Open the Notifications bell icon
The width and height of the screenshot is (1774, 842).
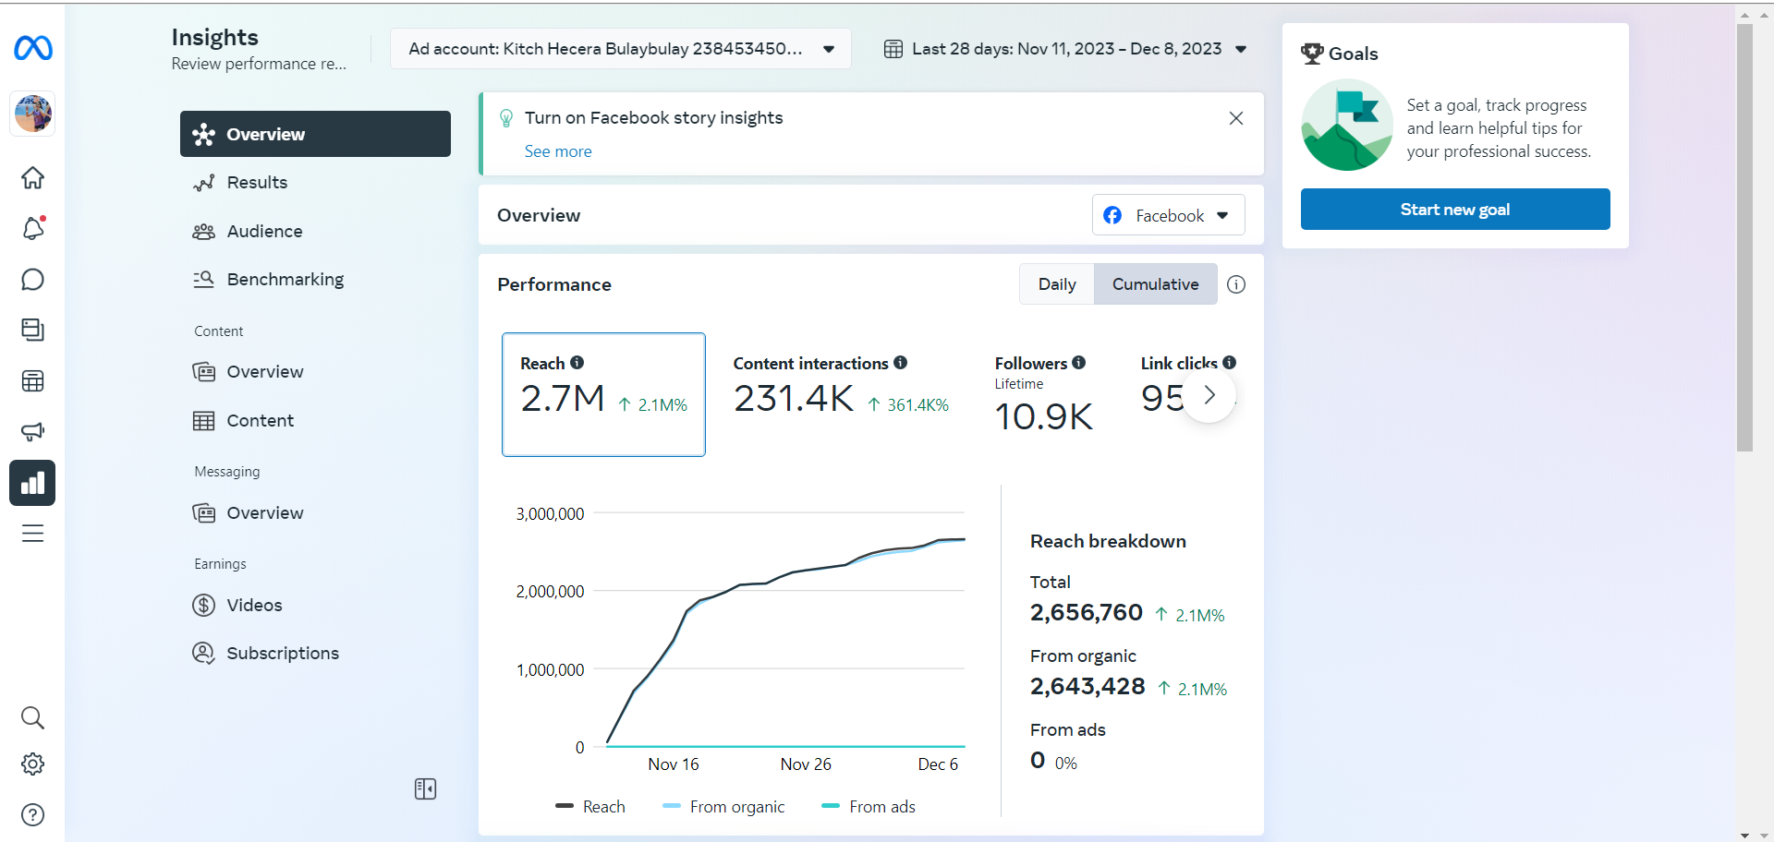point(32,228)
